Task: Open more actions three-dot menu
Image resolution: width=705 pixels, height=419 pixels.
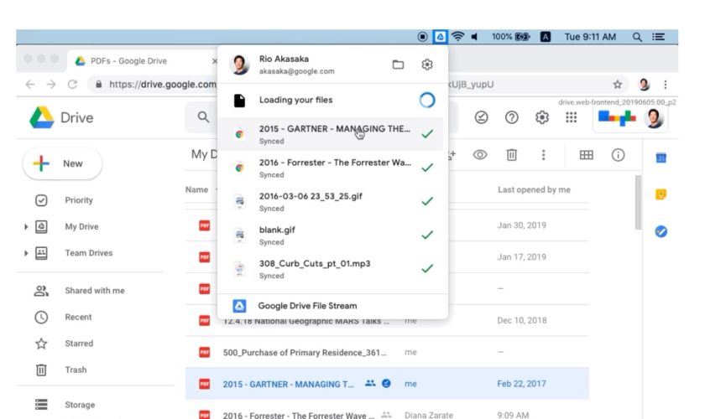Action: point(543,155)
